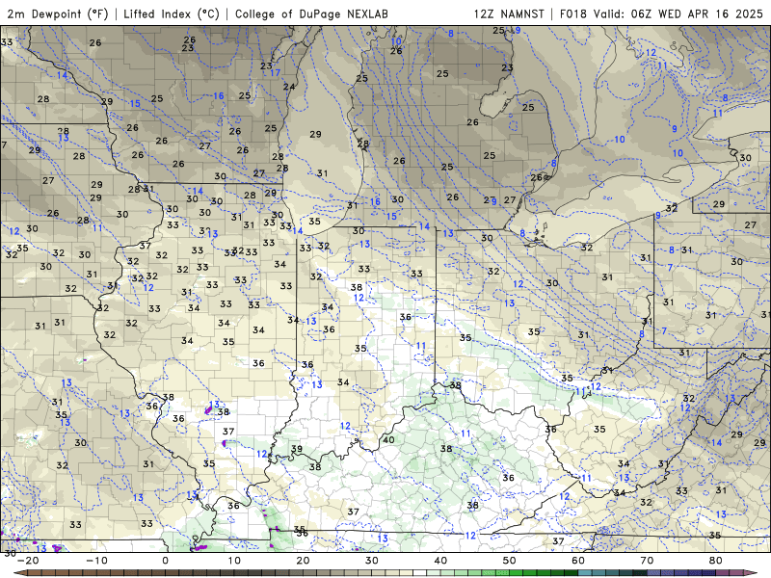The width and height of the screenshot is (771, 578).
Task: Click the '60' label on color scale
Action: [x=578, y=561]
